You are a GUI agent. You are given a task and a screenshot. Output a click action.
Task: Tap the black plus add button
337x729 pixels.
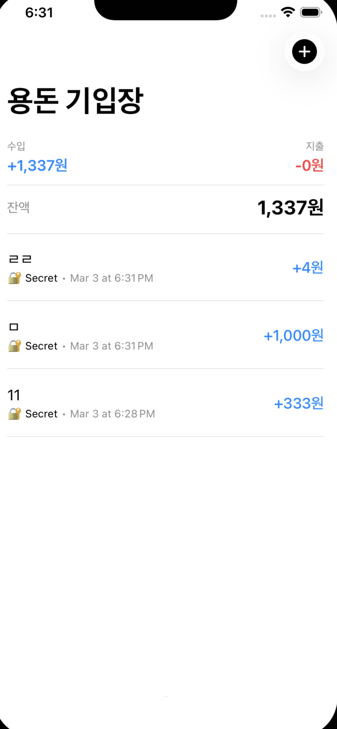304,51
